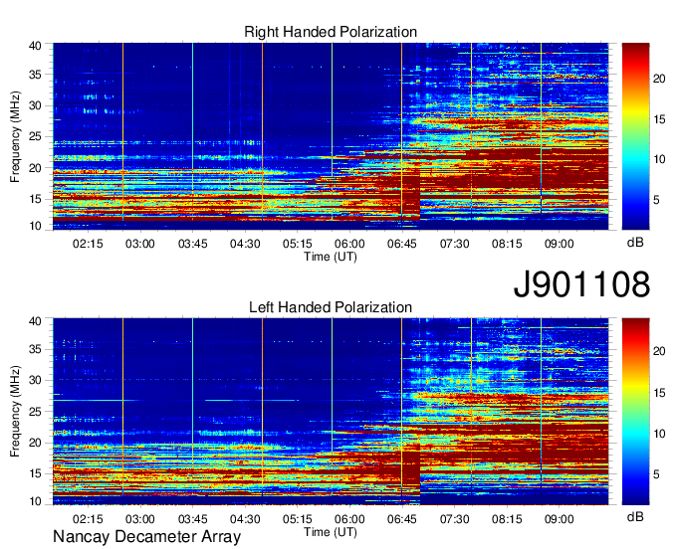677x549 pixels.
Task: Click the 10 dB label on the lower color bar
Action: coord(659,434)
